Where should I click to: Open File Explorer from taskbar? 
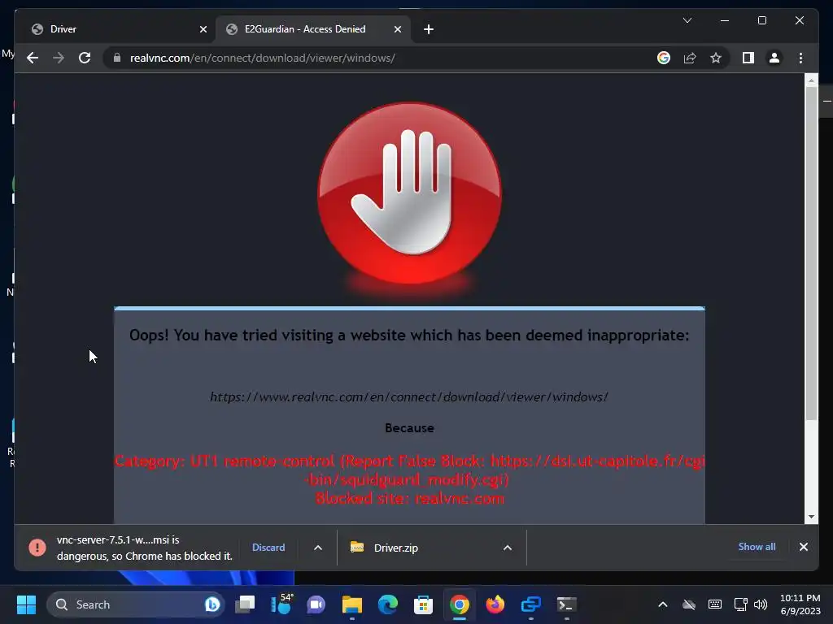[x=351, y=604]
